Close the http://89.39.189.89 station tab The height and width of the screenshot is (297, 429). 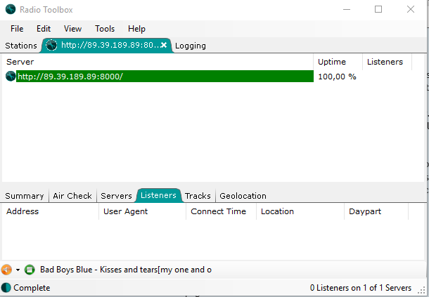(x=164, y=46)
